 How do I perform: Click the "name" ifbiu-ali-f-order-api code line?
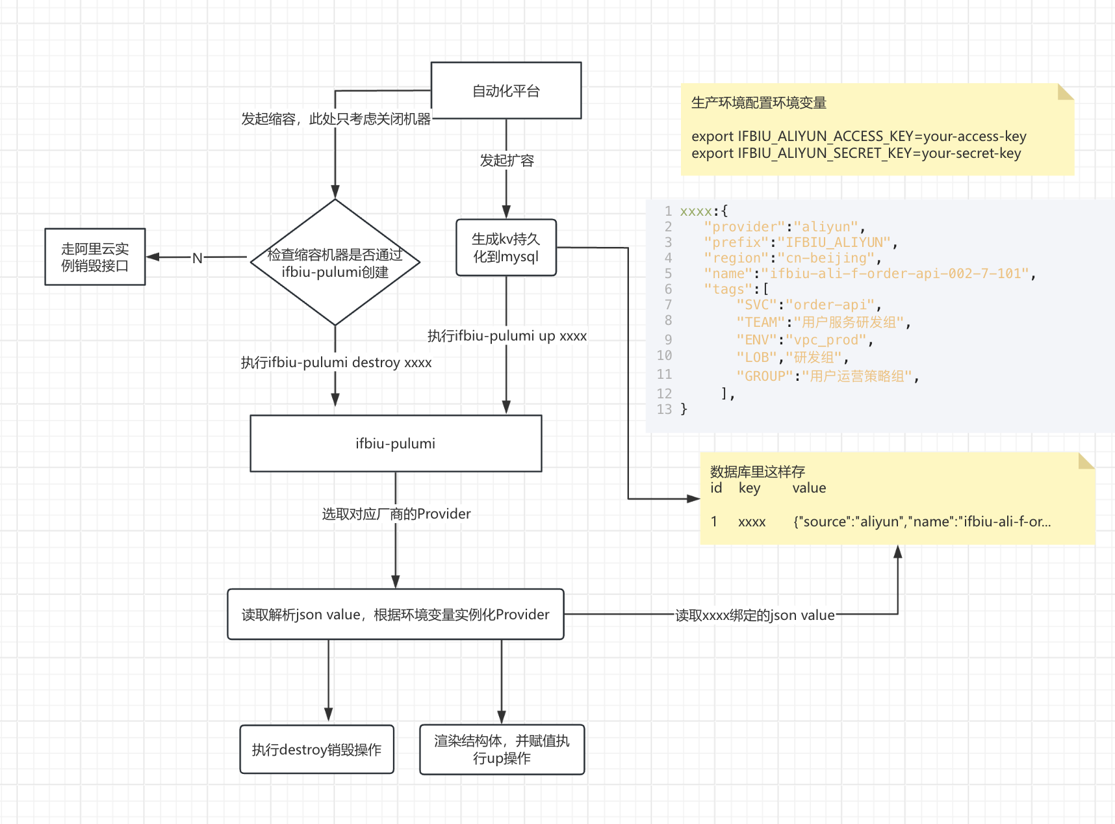[870, 274]
